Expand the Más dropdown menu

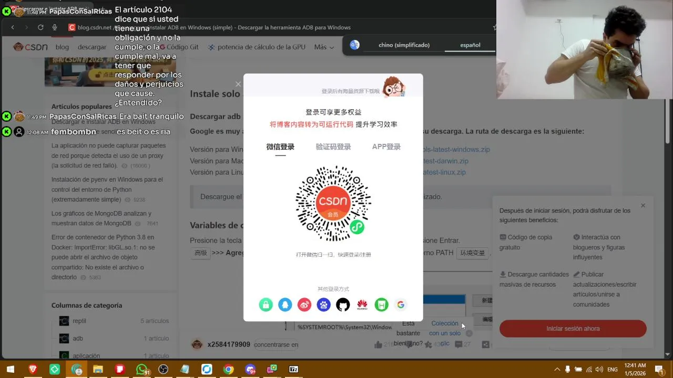(x=324, y=47)
